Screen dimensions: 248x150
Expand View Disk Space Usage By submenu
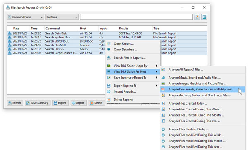click(x=157, y=66)
